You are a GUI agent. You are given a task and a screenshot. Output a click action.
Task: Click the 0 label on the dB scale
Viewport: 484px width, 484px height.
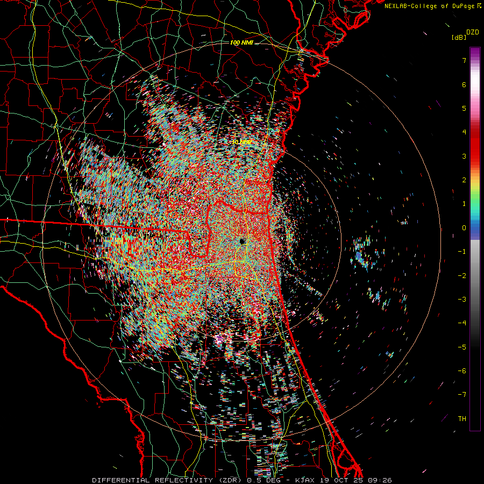click(x=464, y=228)
